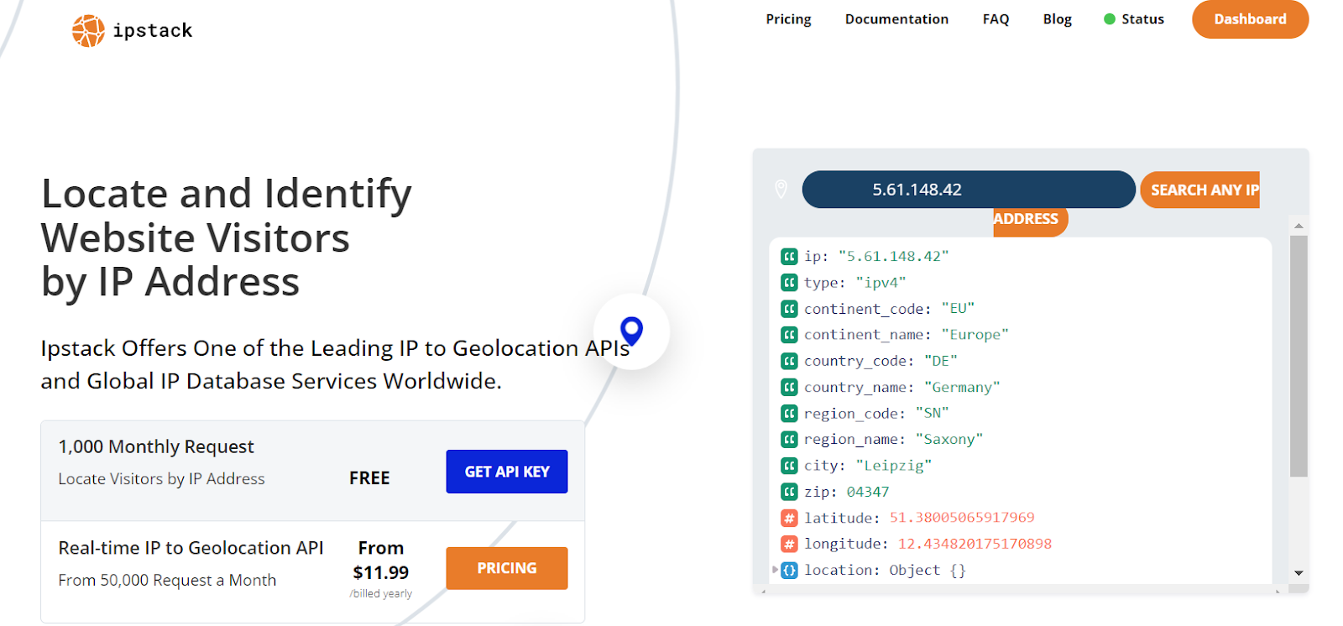The width and height of the screenshot is (1343, 626).
Task: Click the vertical scrollbar thumb in JSON panel
Action: 1299,356
